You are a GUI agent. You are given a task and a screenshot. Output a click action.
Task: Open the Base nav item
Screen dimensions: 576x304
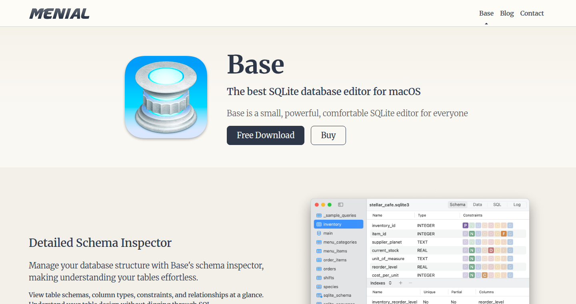(486, 13)
